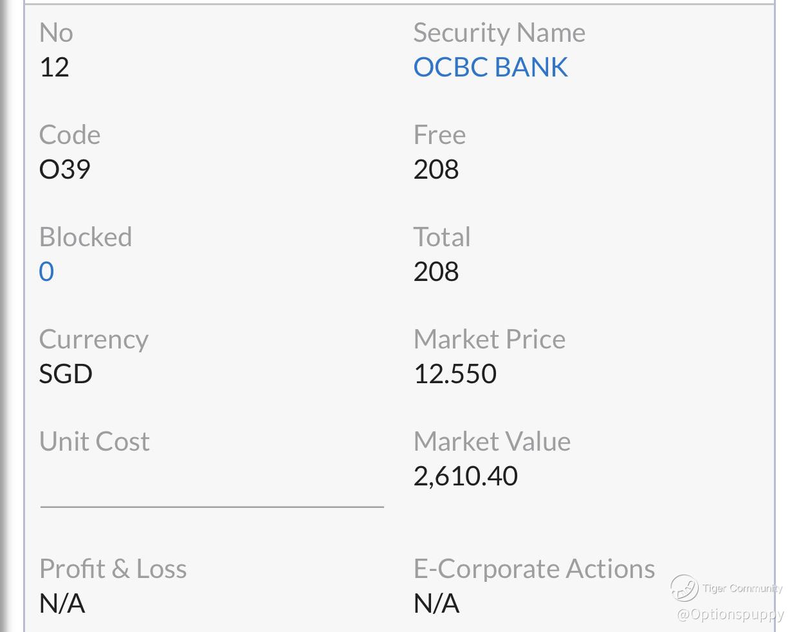Click the Tiger Community watermark text
The height and width of the screenshot is (632, 799).
[742, 588]
